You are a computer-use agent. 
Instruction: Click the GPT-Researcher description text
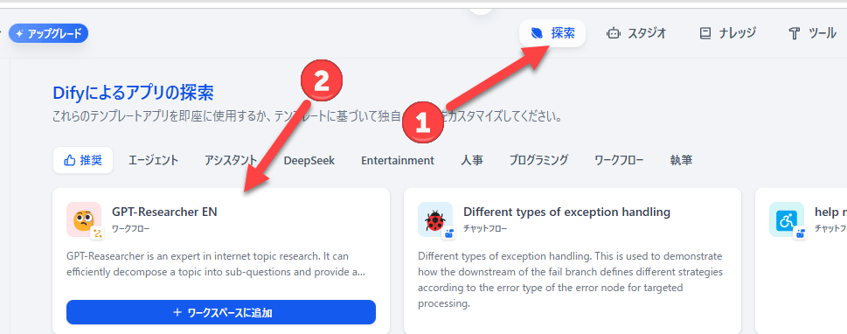tap(216, 264)
